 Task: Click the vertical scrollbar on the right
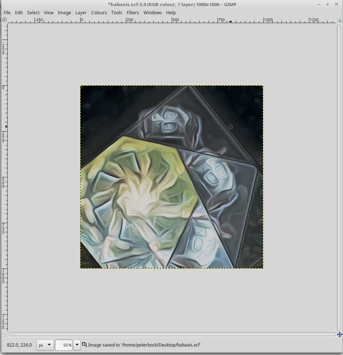[339, 177]
